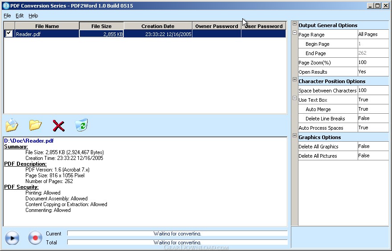392x251 pixels.
Task: Click the 2,855 KB file size cell
Action: click(x=102, y=34)
